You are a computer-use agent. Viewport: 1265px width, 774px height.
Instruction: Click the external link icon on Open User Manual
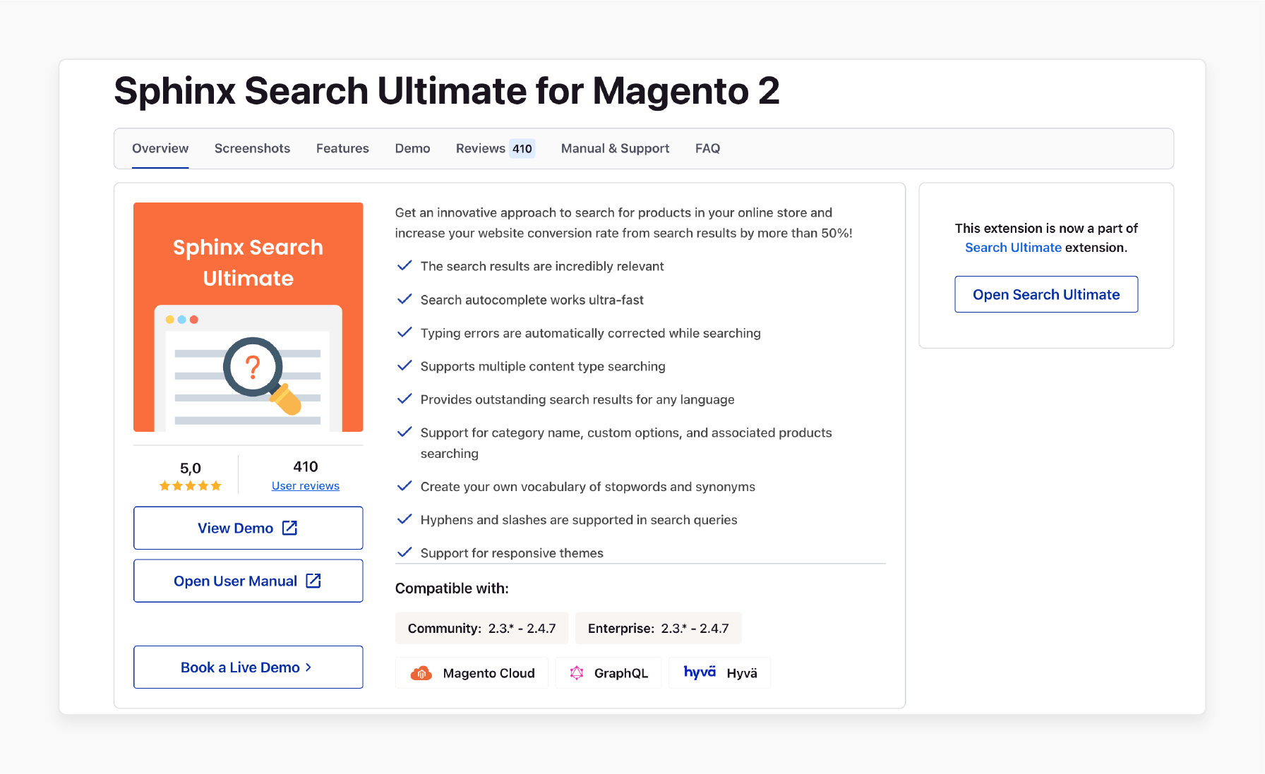pyautogui.click(x=312, y=580)
